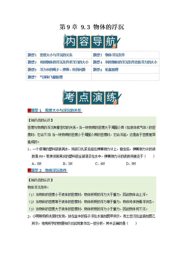Viewport: 183px width, 259px height.
Task: Go to 题型4 利用物体的浮沉条件比较浮力的大小
Action: 125,62
